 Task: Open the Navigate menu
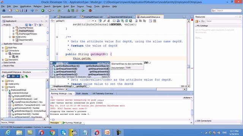pyautogui.click(x=57, y=6)
